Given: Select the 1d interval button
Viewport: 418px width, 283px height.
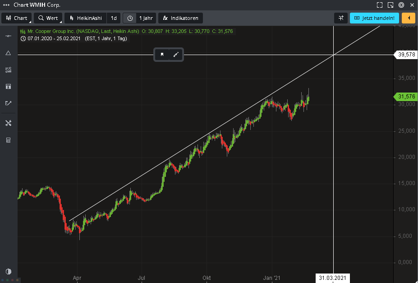Looking at the screenshot, I should (114, 18).
